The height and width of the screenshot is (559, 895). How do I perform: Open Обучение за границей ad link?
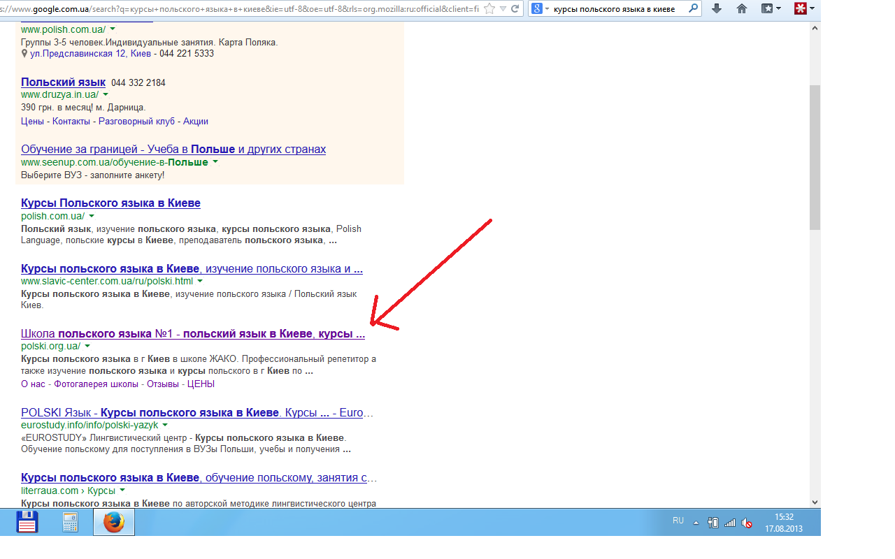[x=173, y=149]
